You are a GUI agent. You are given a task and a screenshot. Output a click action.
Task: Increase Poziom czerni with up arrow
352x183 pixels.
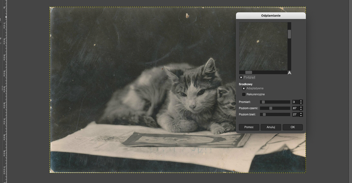[301, 107]
